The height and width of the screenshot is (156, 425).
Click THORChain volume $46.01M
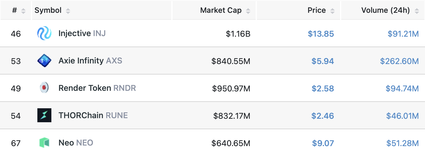click(403, 116)
